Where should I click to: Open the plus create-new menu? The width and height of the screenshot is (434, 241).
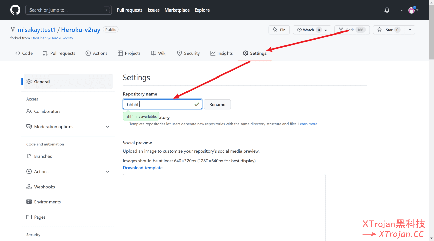[399, 10]
